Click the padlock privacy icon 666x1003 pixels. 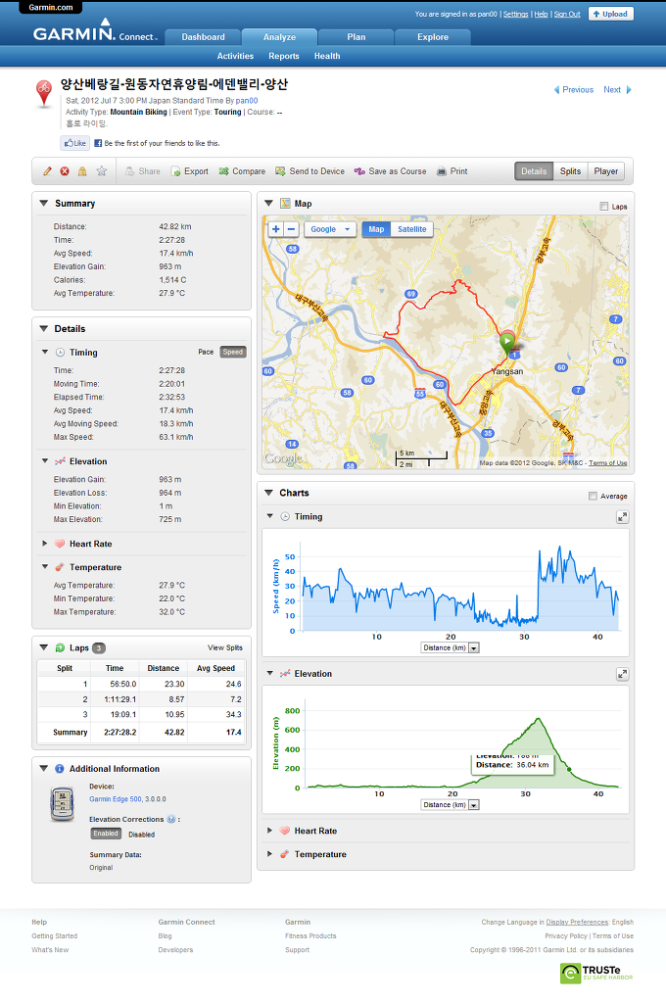(82, 171)
